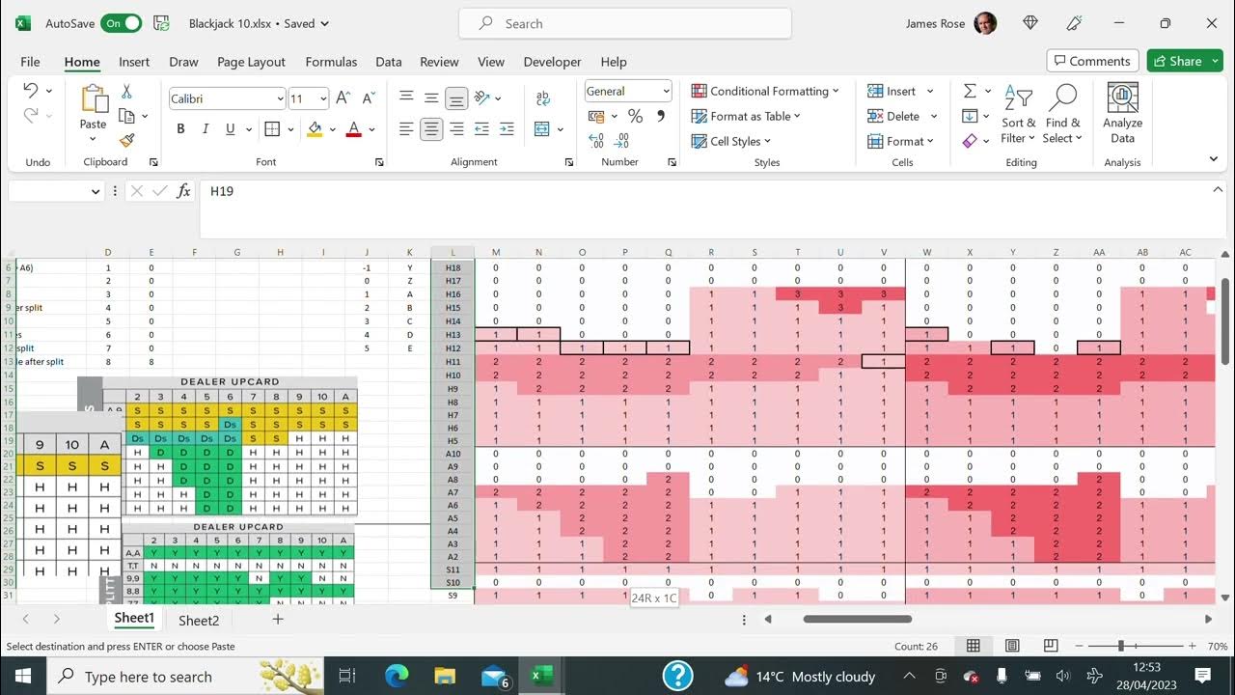
Task: Open the font size dropdown
Action: coord(322,98)
